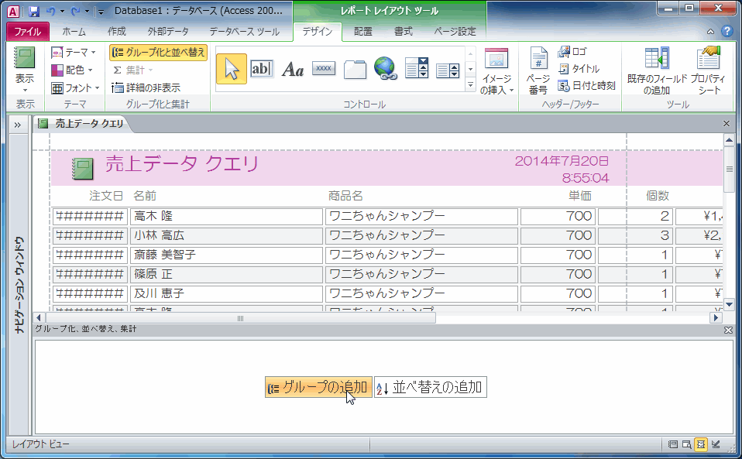Viewport: 742px width, 459px height.
Task: Select the 単価 column header
Action: (x=579, y=196)
